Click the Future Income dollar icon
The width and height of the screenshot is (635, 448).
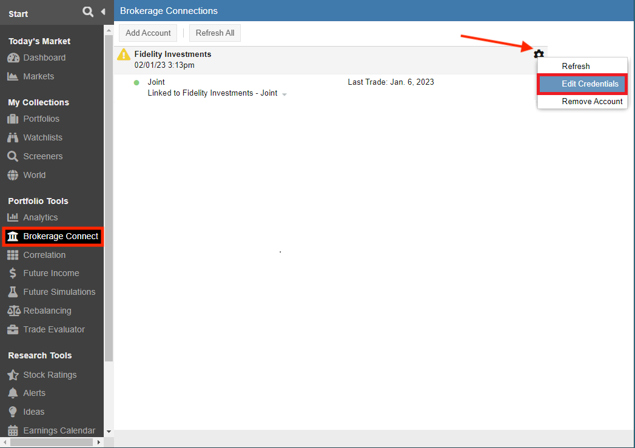pos(13,273)
